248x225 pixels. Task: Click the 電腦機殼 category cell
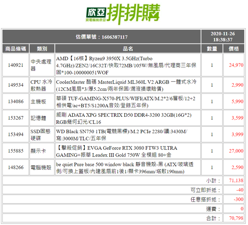42,167
